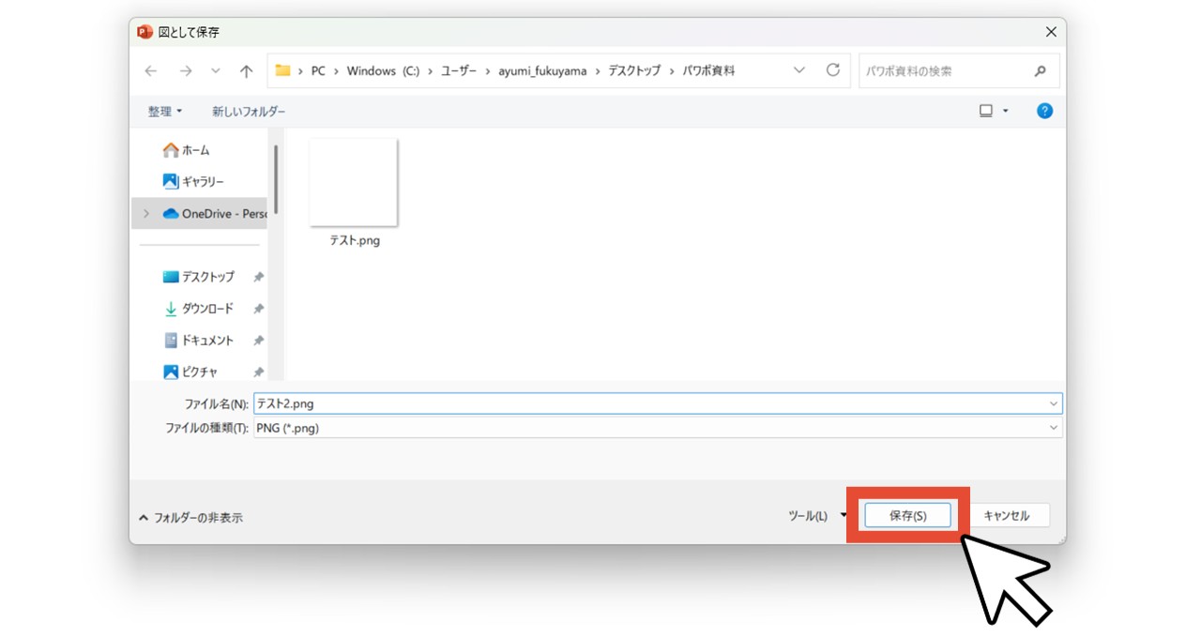The height and width of the screenshot is (638, 1201).
Task: Expand the address bar history dropdown
Action: coord(799,70)
